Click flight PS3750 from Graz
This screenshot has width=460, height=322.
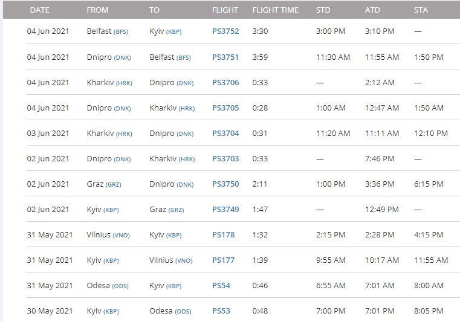[225, 184]
